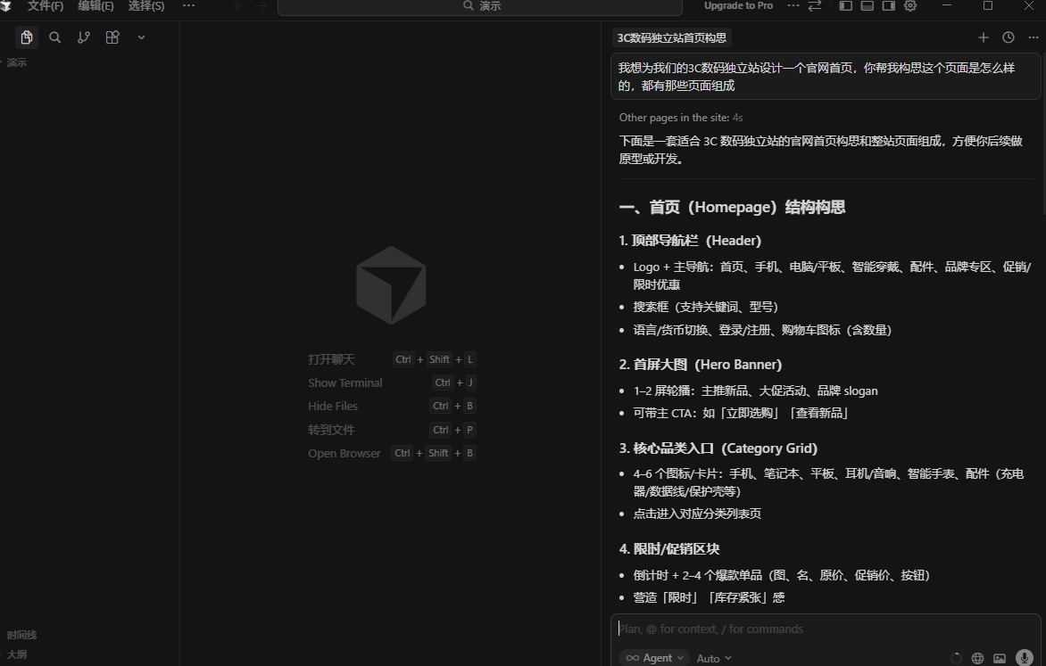Screen dimensions: 1046x666
Task: Start a new chat with plus icon
Action: (983, 37)
